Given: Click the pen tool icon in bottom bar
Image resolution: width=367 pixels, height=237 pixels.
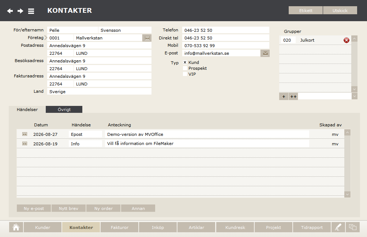Looking at the screenshot, I should pos(338,227).
